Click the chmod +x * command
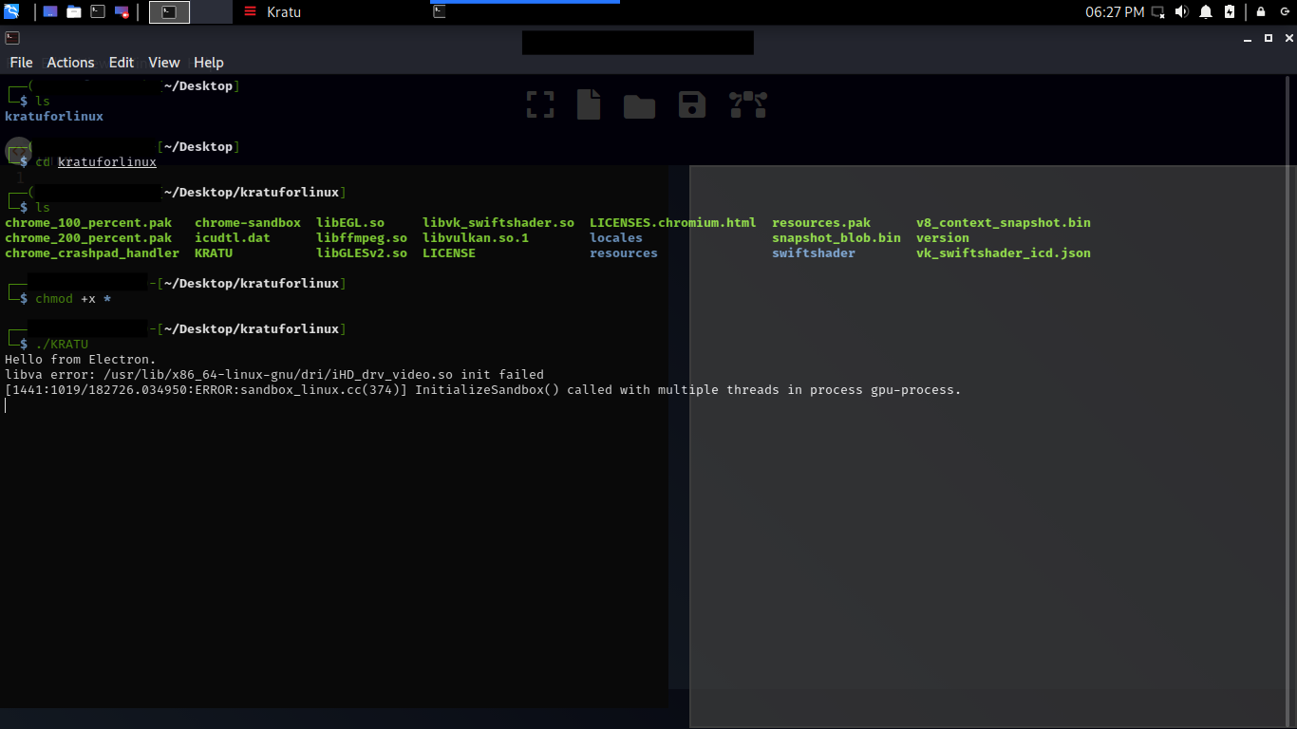Image resolution: width=1297 pixels, height=729 pixels. pyautogui.click(x=73, y=299)
